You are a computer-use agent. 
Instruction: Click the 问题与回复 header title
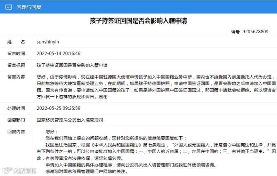[29, 7]
